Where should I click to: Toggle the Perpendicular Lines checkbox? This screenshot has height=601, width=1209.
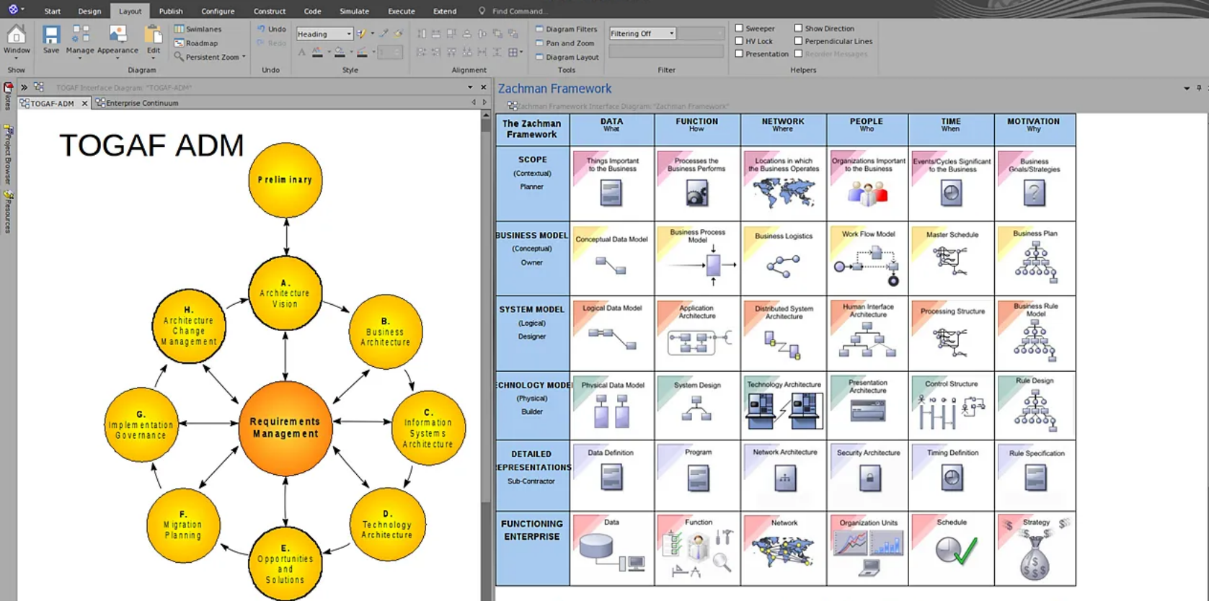798,41
